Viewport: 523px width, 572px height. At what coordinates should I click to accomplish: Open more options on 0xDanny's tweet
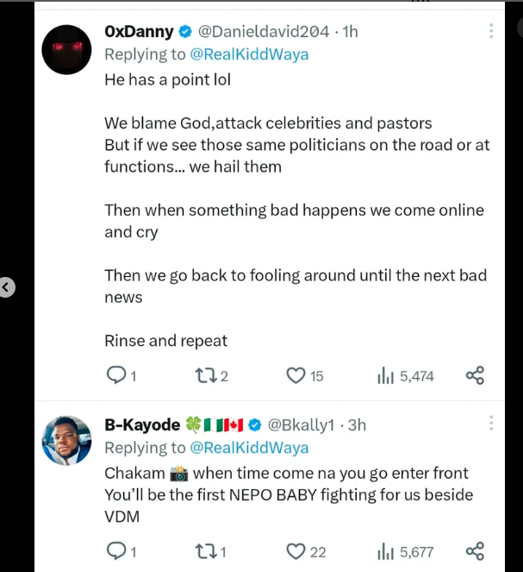coord(491,32)
